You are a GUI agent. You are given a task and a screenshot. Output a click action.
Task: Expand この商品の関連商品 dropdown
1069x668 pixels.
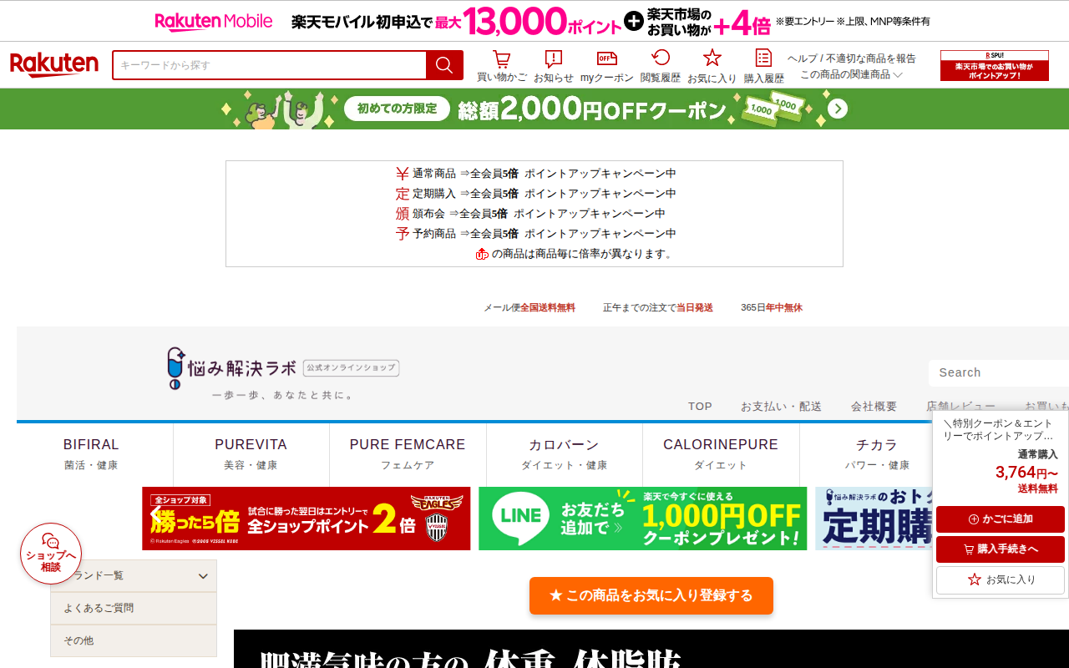tap(851, 74)
